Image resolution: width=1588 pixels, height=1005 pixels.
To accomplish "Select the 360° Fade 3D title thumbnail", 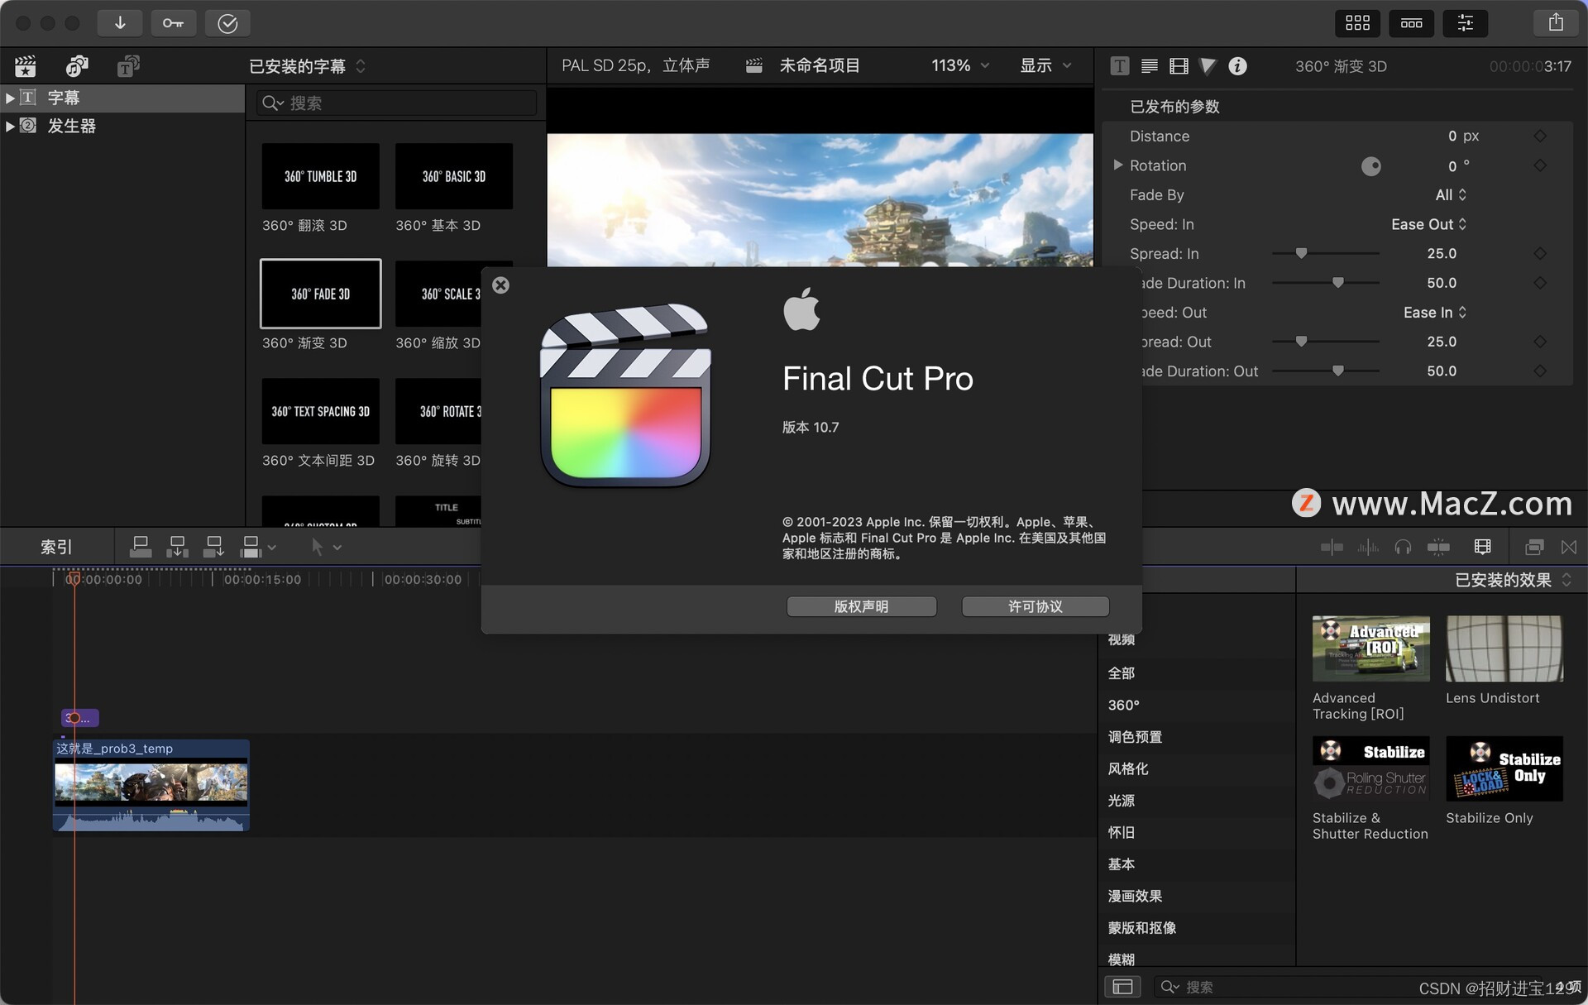I will coord(321,294).
